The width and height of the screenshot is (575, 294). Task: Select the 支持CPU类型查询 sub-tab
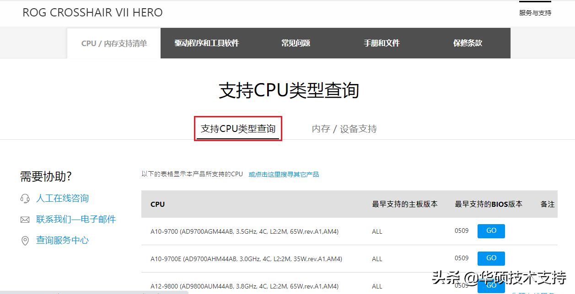point(238,129)
